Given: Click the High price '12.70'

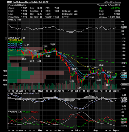Looking at the screenshot, I should (24, 11).
